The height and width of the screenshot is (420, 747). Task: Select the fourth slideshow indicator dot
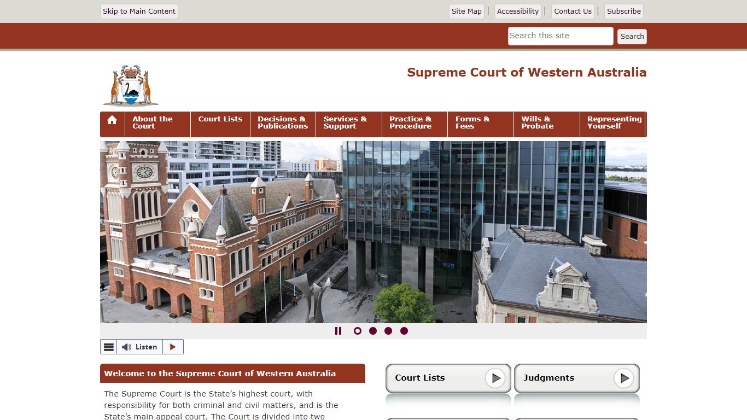pyautogui.click(x=404, y=331)
